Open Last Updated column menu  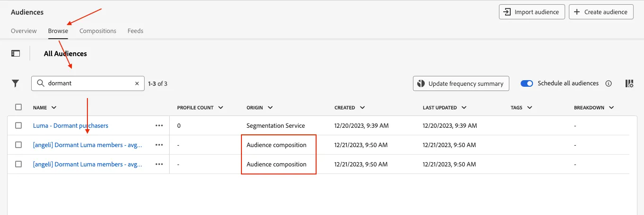(x=464, y=107)
